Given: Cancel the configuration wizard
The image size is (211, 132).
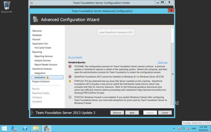Looking at the screenshot, I should tap(165, 113).
